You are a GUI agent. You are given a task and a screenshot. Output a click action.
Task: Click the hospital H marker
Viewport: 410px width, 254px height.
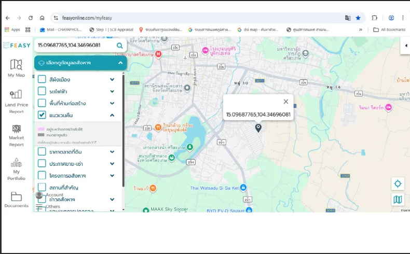[158, 54]
